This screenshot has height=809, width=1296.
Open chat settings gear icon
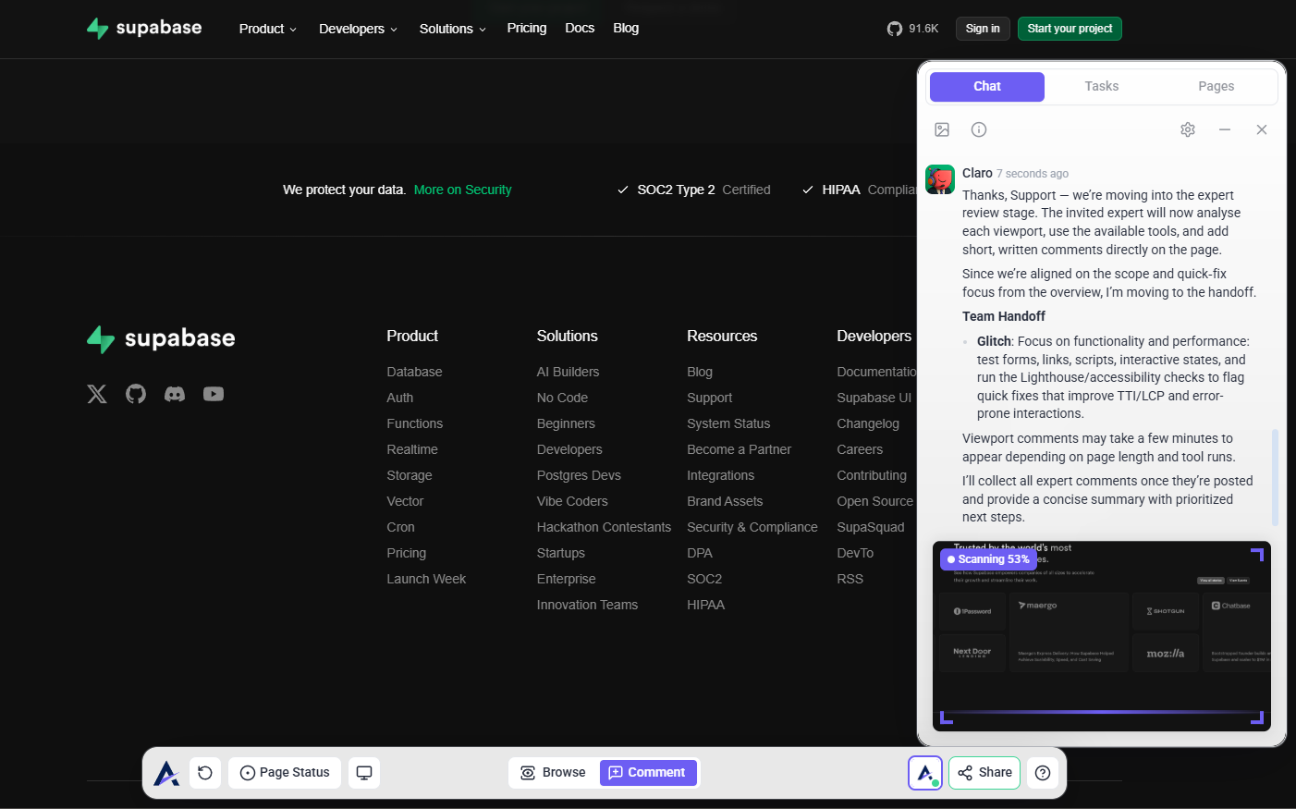[x=1188, y=129]
